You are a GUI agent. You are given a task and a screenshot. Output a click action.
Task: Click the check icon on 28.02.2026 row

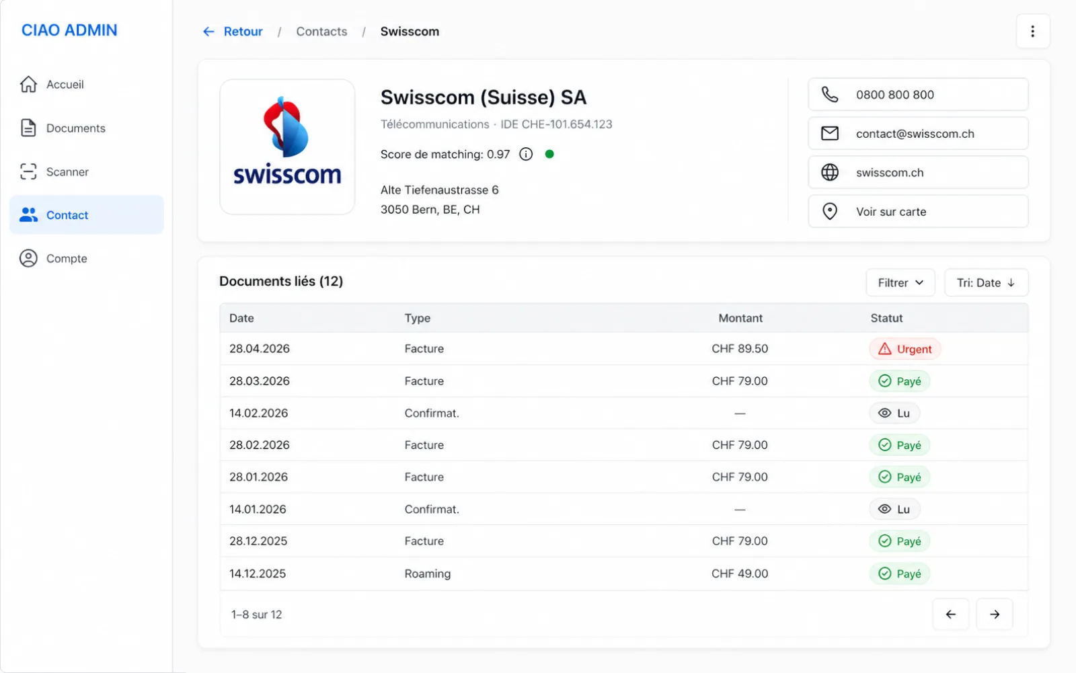885,445
